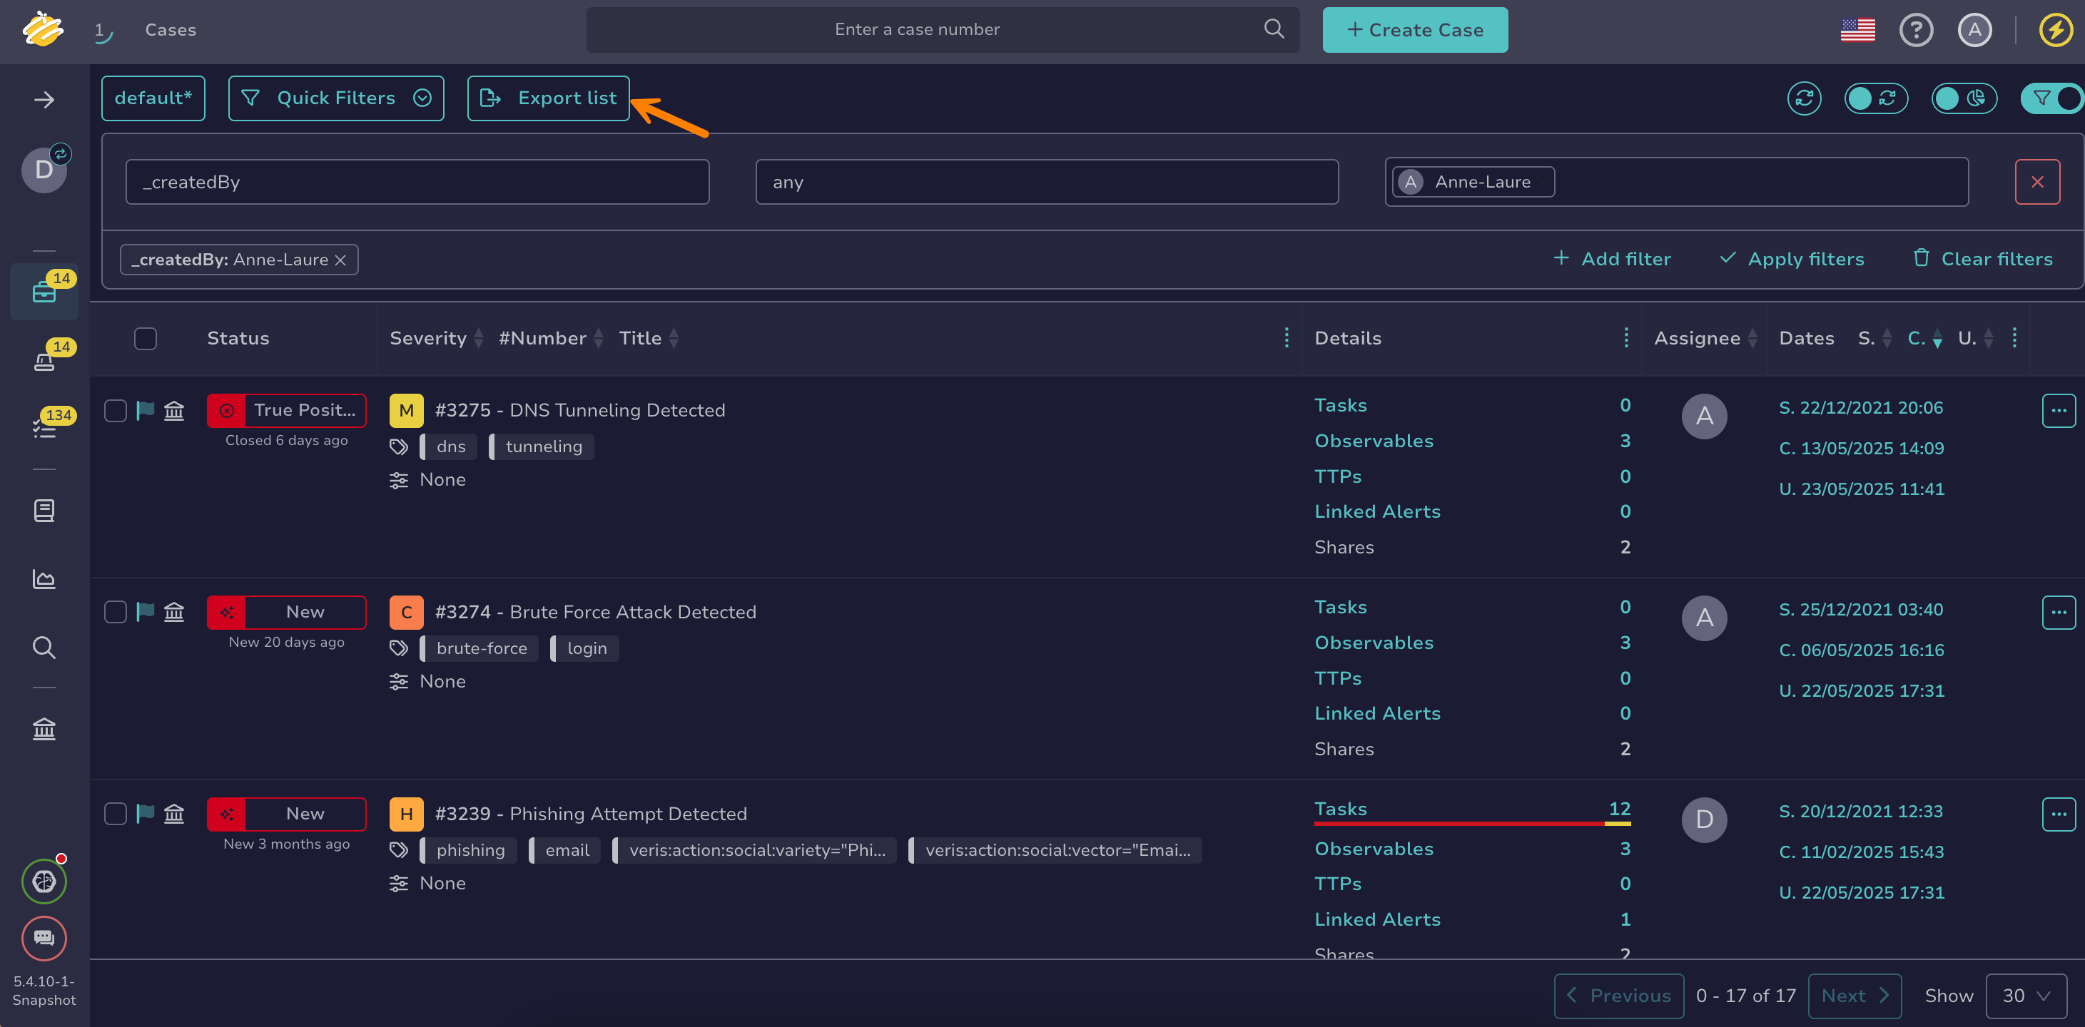Click the search magnifier in case number field

[1273, 29]
